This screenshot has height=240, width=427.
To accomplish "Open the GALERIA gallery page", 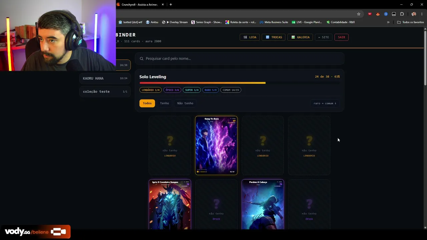I will (x=300, y=37).
